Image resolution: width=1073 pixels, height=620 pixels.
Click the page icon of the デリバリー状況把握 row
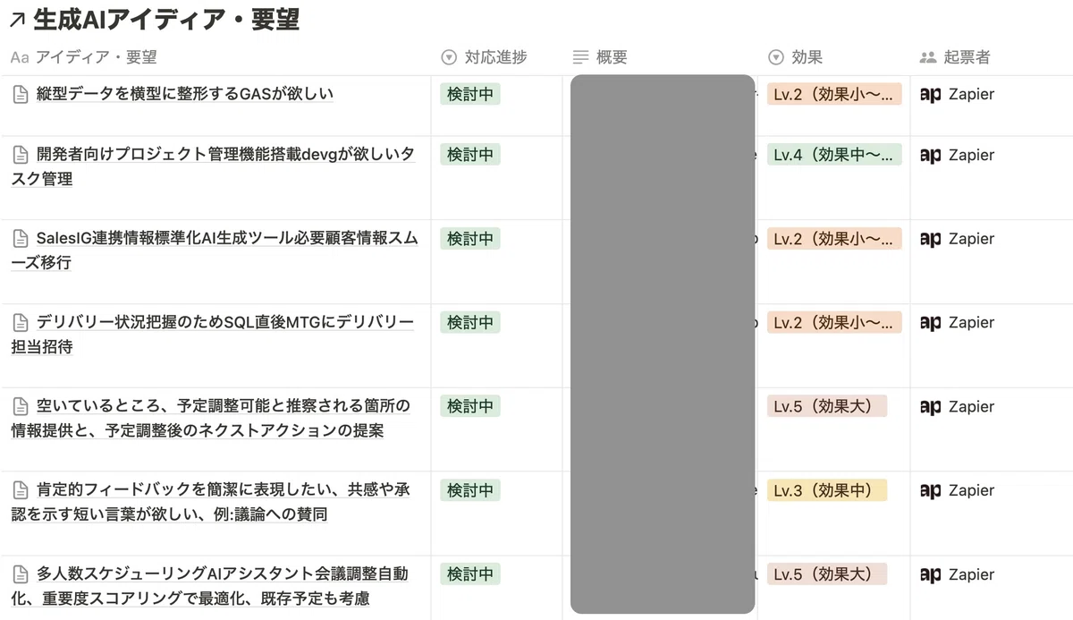click(20, 322)
